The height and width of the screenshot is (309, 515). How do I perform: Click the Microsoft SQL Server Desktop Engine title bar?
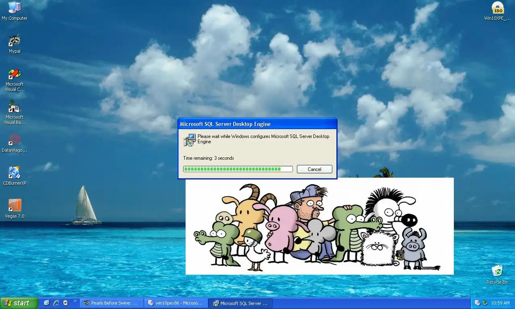tap(257, 124)
